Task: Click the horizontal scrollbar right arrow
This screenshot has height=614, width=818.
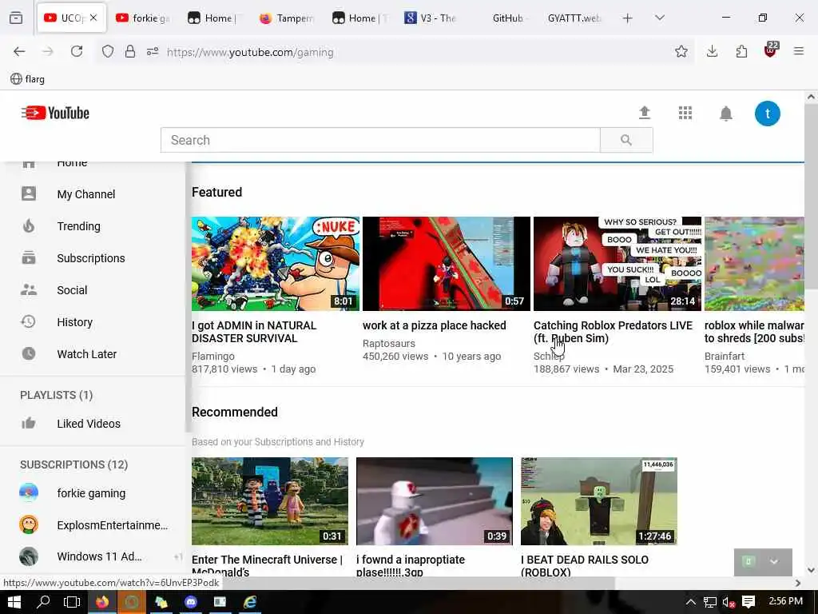Action: (798, 583)
